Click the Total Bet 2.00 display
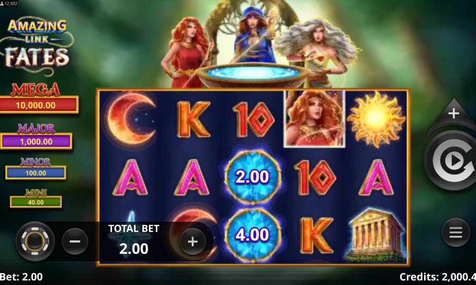The image size is (476, 285). (x=134, y=241)
